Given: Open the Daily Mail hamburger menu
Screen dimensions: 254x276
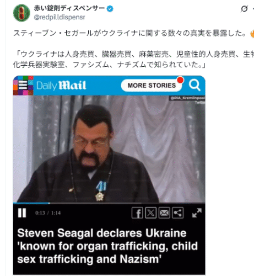Looking at the screenshot, I should click(x=23, y=85).
